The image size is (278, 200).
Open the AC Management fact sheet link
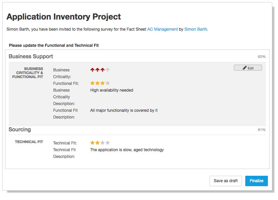point(162,29)
